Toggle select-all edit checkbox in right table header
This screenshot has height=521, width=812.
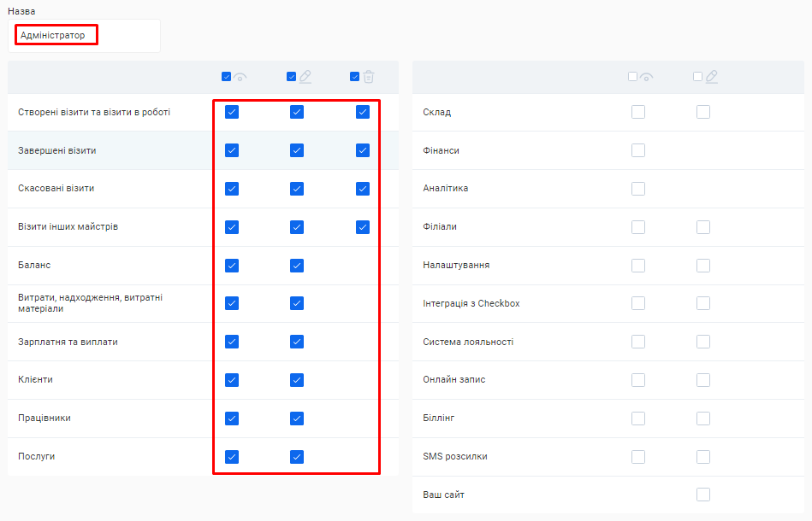pos(698,77)
